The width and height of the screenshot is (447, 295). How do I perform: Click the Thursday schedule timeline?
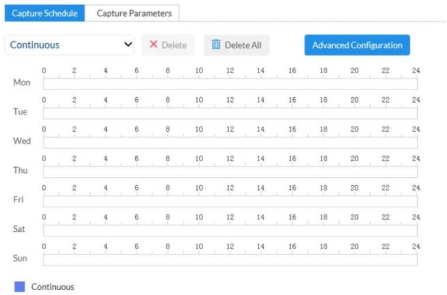[x=230, y=172]
